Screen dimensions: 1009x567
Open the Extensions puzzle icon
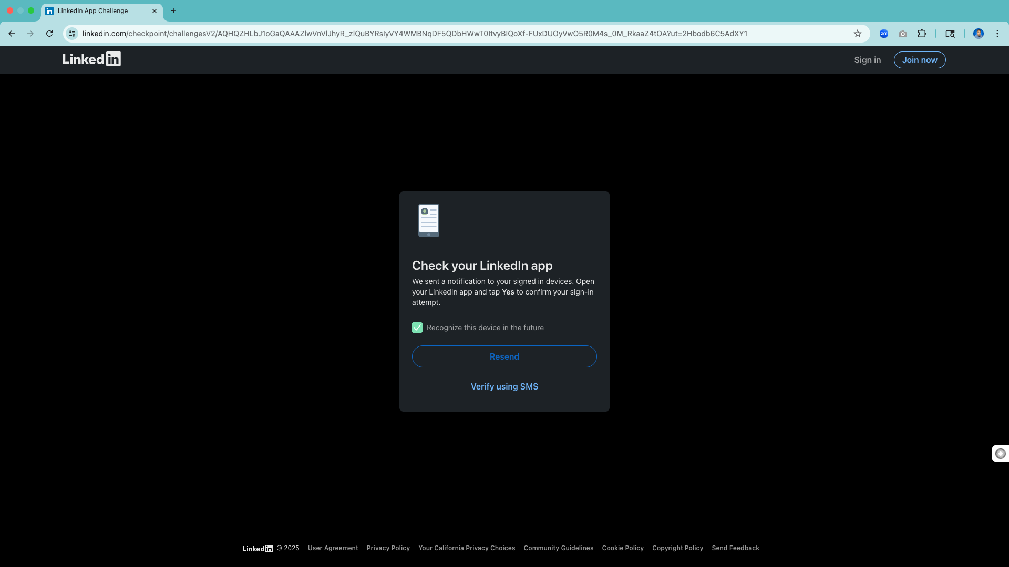tap(922, 34)
